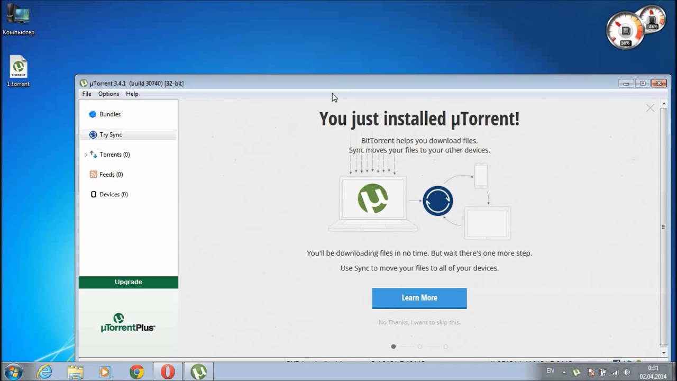
Task: Click the vertical scrollbar down arrow
Action: (x=663, y=353)
